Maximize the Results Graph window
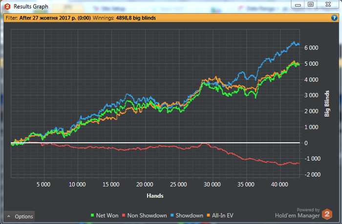Screen dimensions: 342x224 [311, 4]
